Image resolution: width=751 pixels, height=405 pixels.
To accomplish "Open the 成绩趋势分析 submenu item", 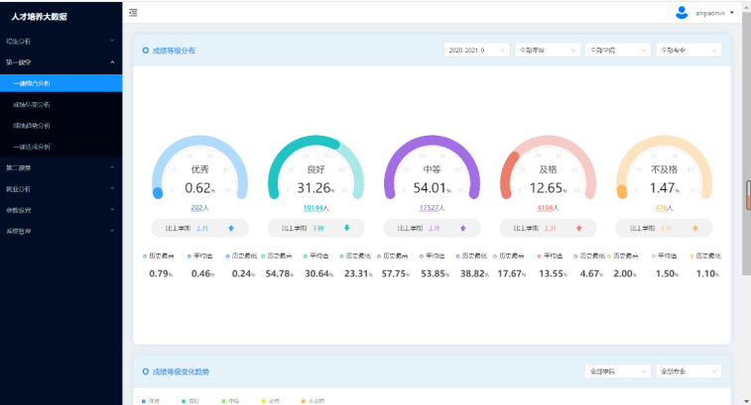I will 61,126.
